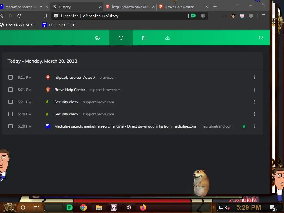Open the 5:20 PM Security check link

pyautogui.click(x=67, y=114)
